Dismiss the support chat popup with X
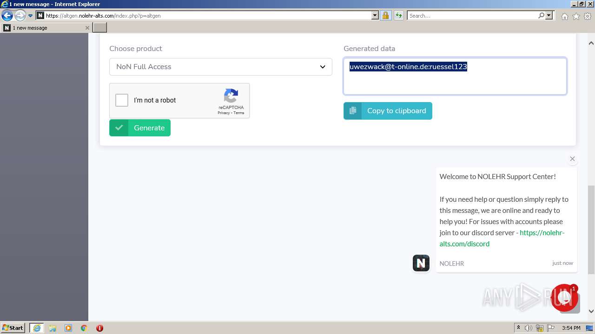This screenshot has width=595, height=334. click(x=572, y=159)
